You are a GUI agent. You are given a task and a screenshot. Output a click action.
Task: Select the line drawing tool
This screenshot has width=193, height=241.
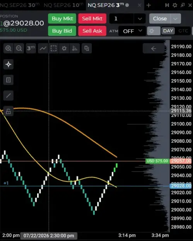(x=9, y=96)
